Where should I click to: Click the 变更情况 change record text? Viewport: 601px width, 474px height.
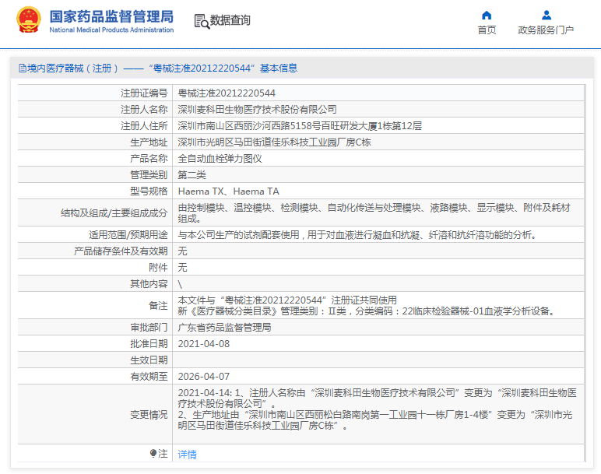click(377, 409)
